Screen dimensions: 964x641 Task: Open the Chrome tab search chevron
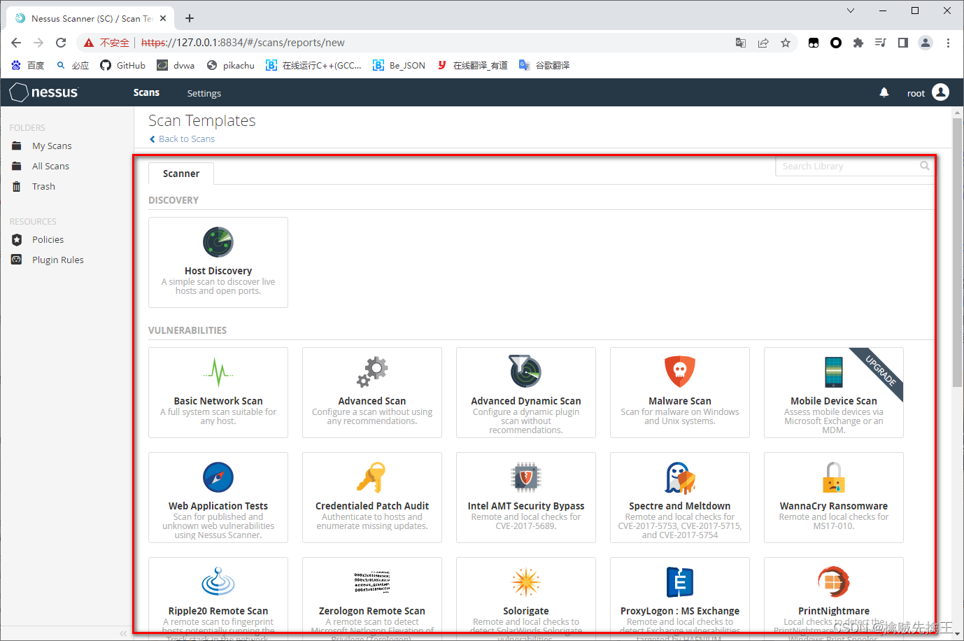click(x=851, y=10)
